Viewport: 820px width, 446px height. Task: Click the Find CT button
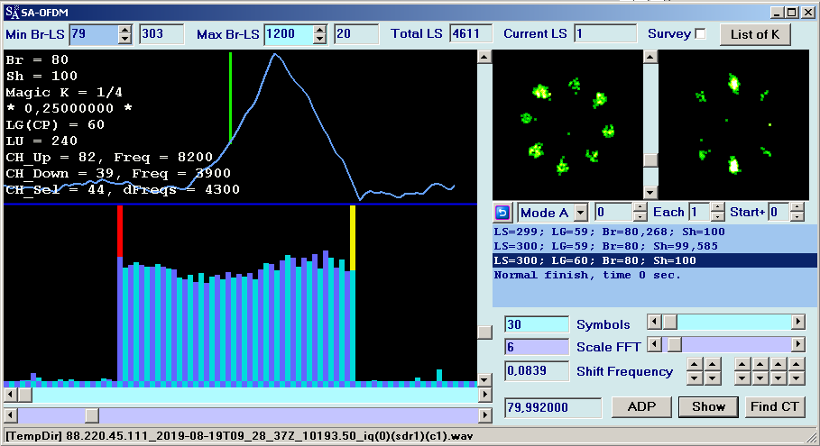coord(775,407)
